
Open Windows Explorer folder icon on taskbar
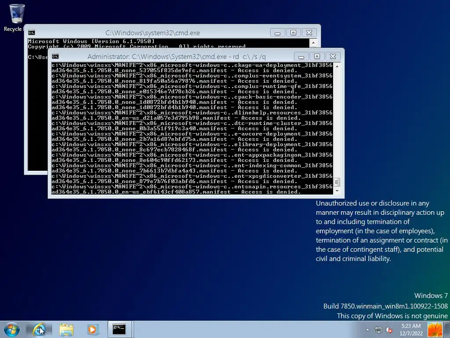click(66, 329)
